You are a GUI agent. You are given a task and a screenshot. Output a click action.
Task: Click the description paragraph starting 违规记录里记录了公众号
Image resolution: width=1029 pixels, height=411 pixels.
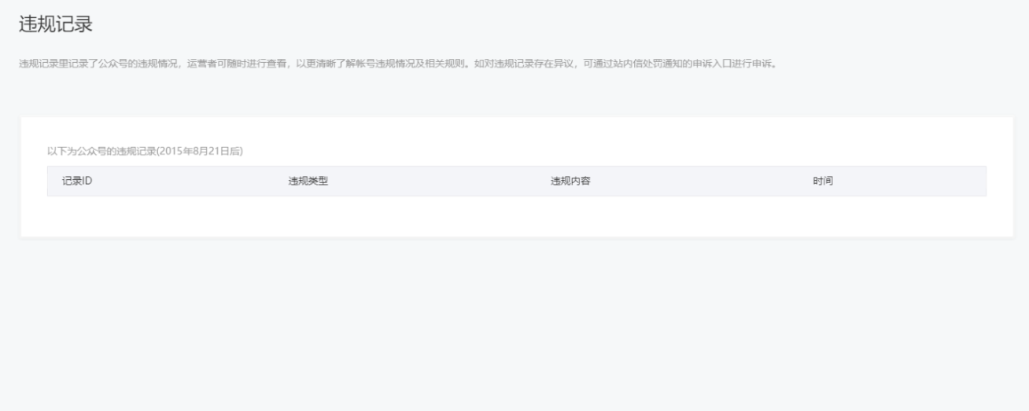pos(398,63)
